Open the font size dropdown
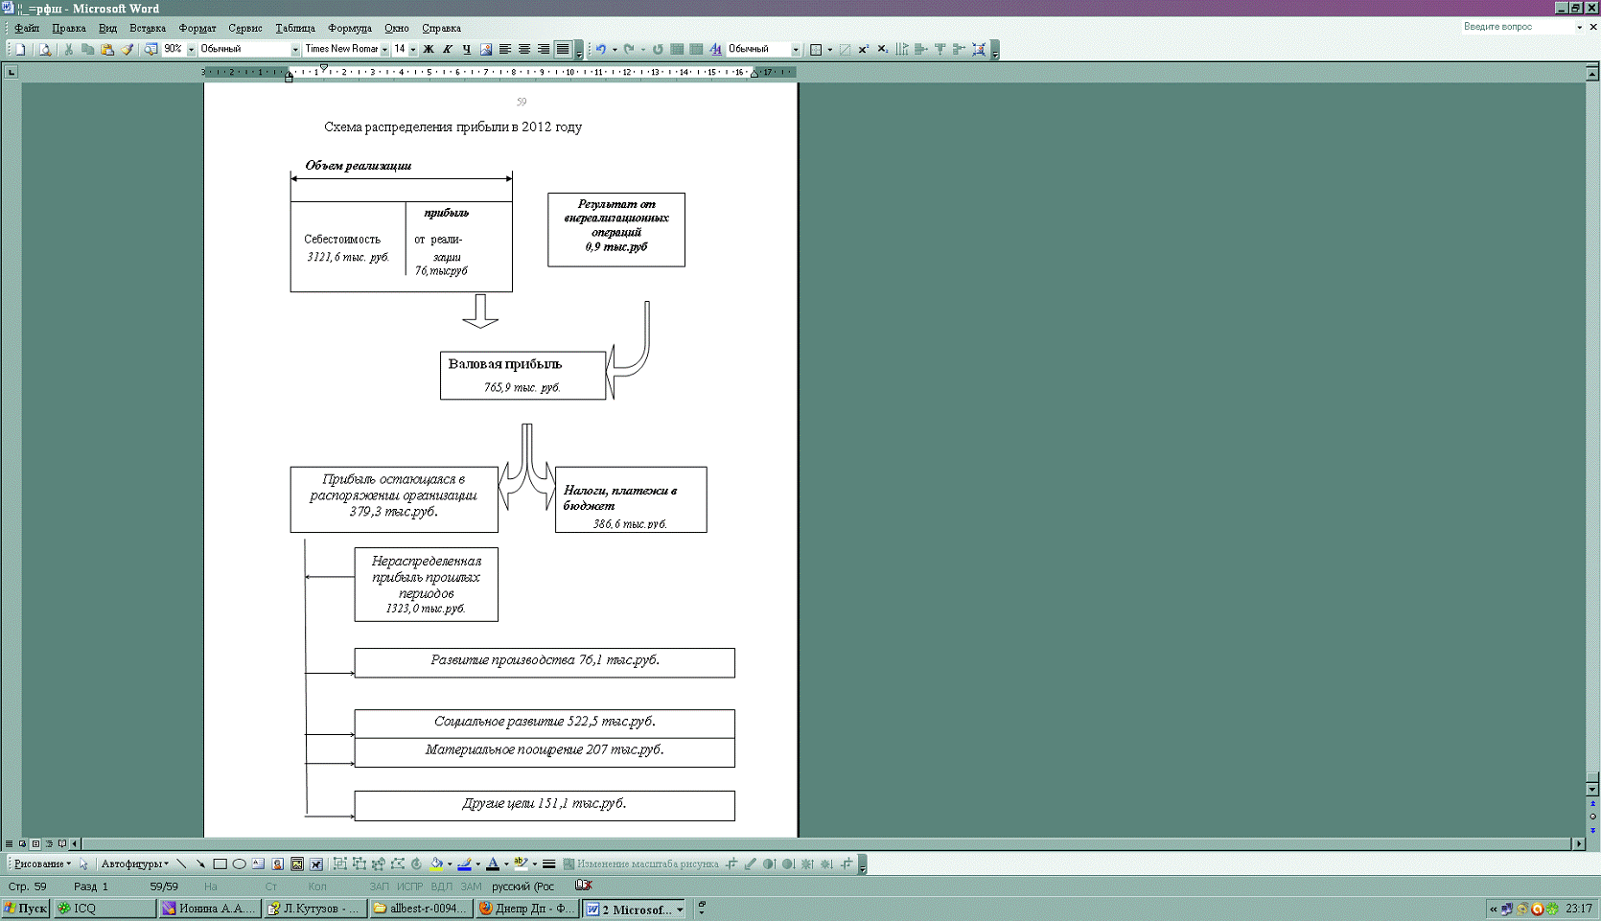The height and width of the screenshot is (921, 1601). pyautogui.click(x=413, y=49)
